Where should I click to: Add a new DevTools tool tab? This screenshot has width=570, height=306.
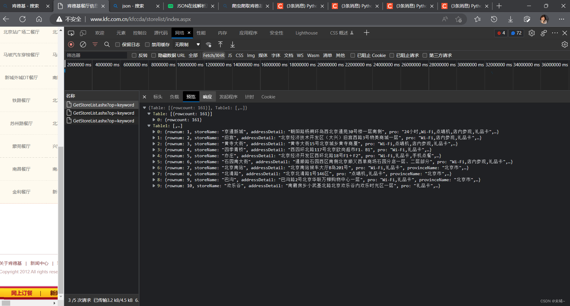click(366, 33)
